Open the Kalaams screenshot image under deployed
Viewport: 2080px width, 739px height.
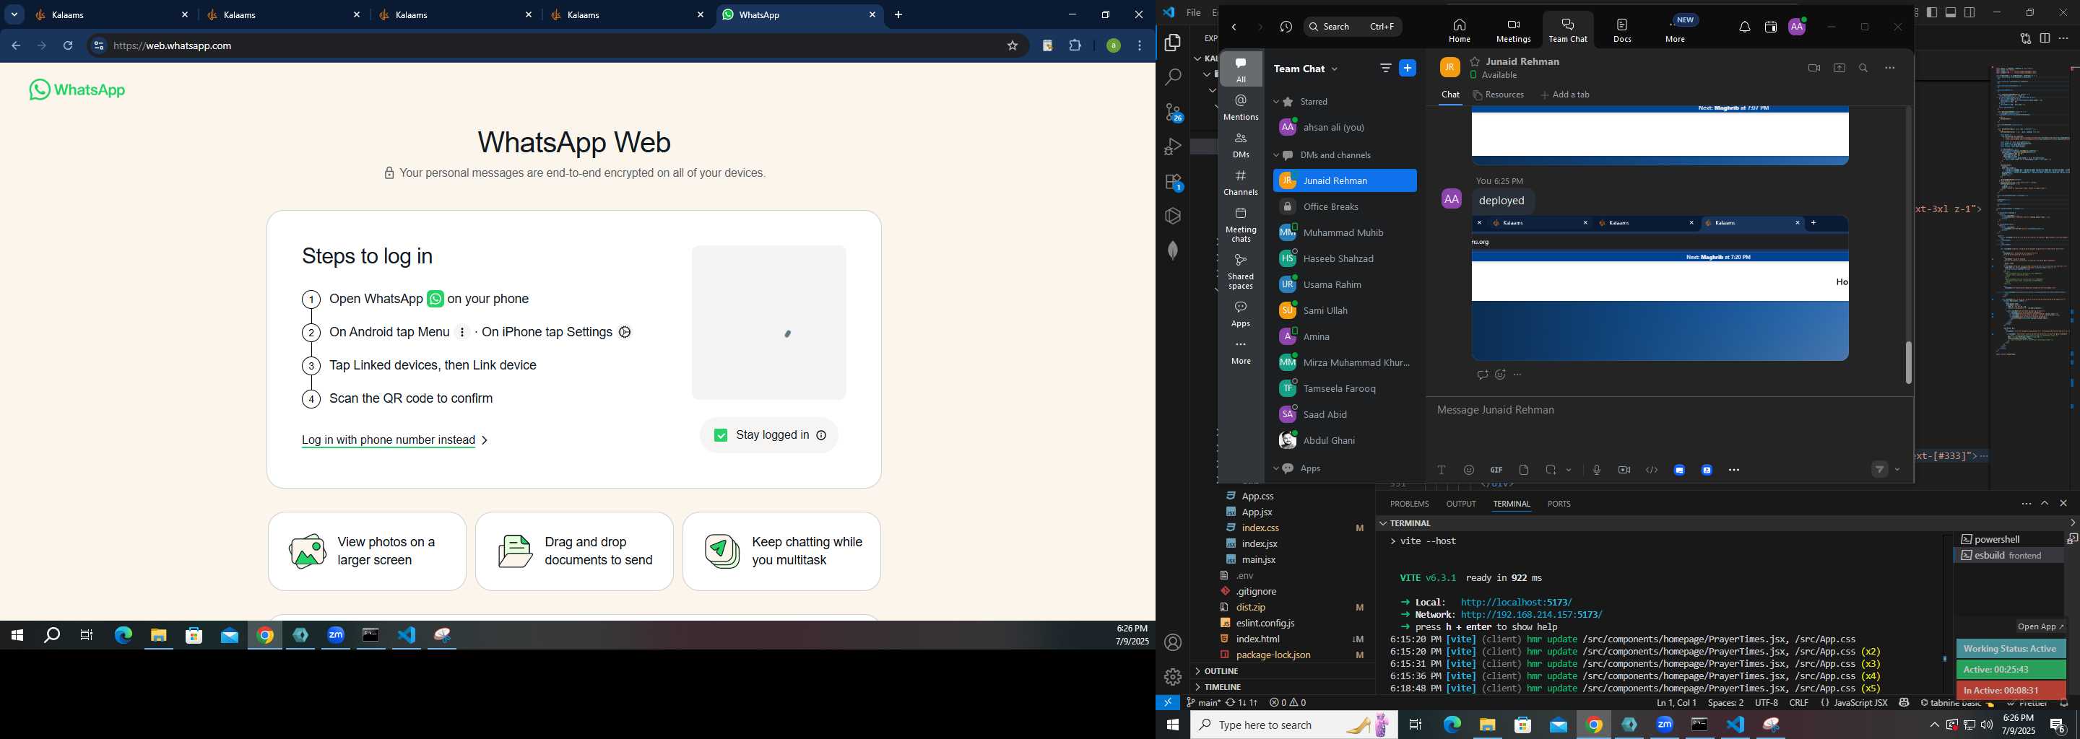coord(1660,288)
